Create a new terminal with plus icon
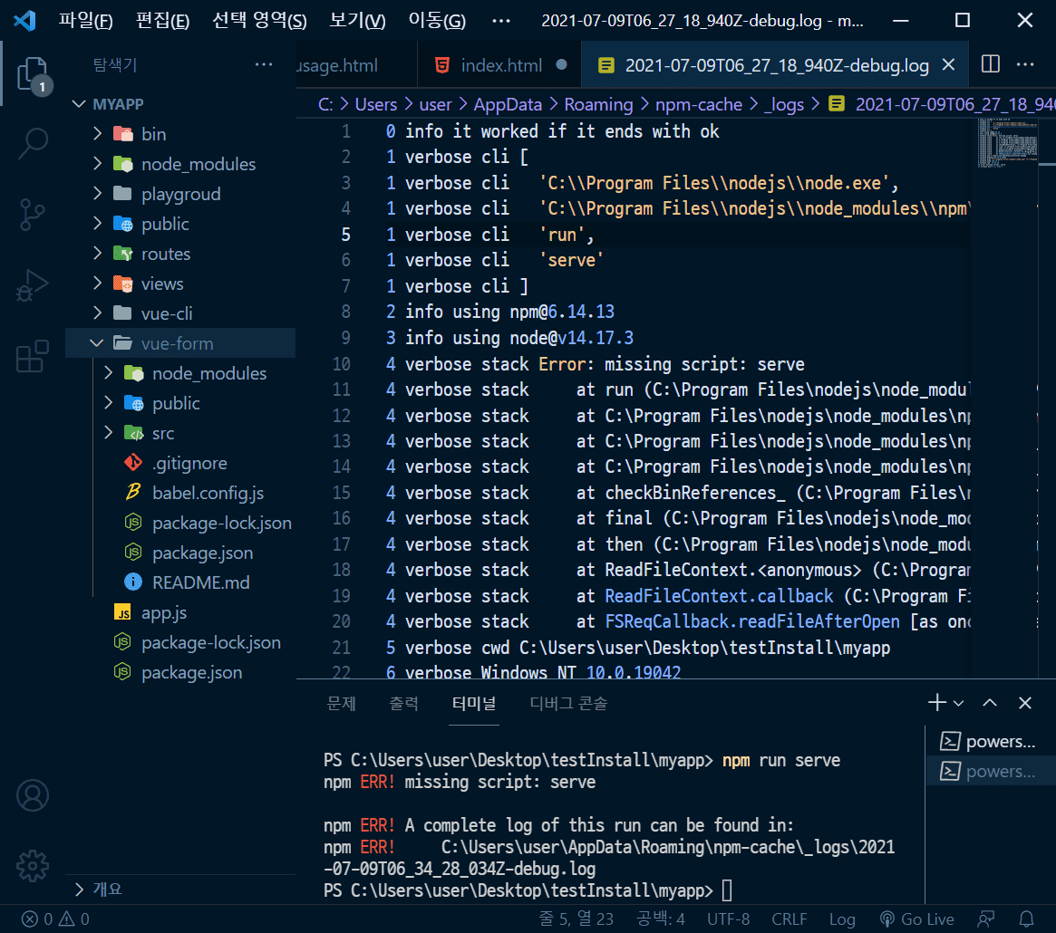Viewport: 1056px width, 933px height. [x=936, y=703]
